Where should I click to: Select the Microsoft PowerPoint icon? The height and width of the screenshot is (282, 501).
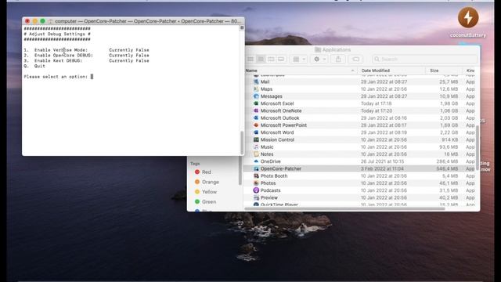pyautogui.click(x=256, y=125)
